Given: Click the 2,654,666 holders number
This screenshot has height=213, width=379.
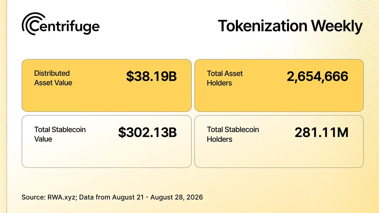Looking at the screenshot, I should coord(317,77).
